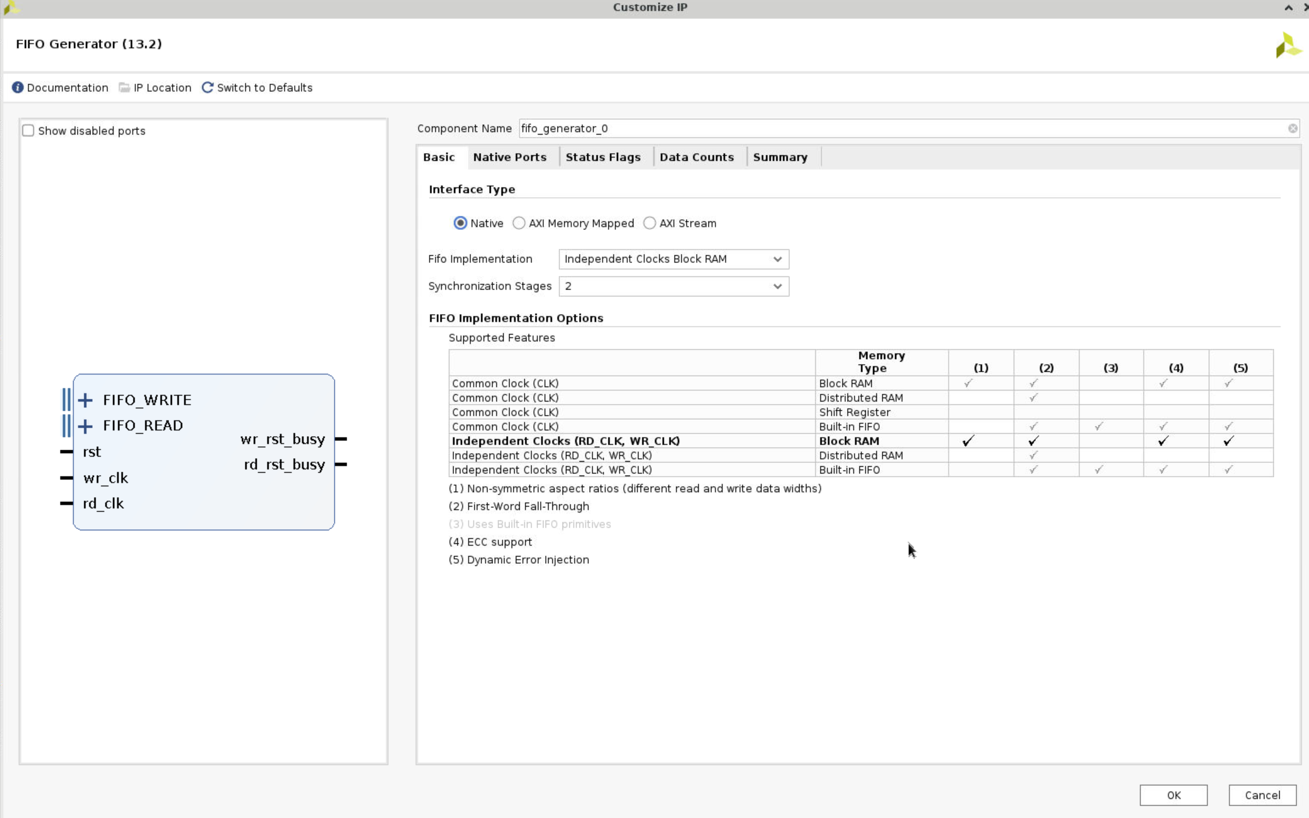Toggle the Show disabled ports checkbox

[x=28, y=130]
